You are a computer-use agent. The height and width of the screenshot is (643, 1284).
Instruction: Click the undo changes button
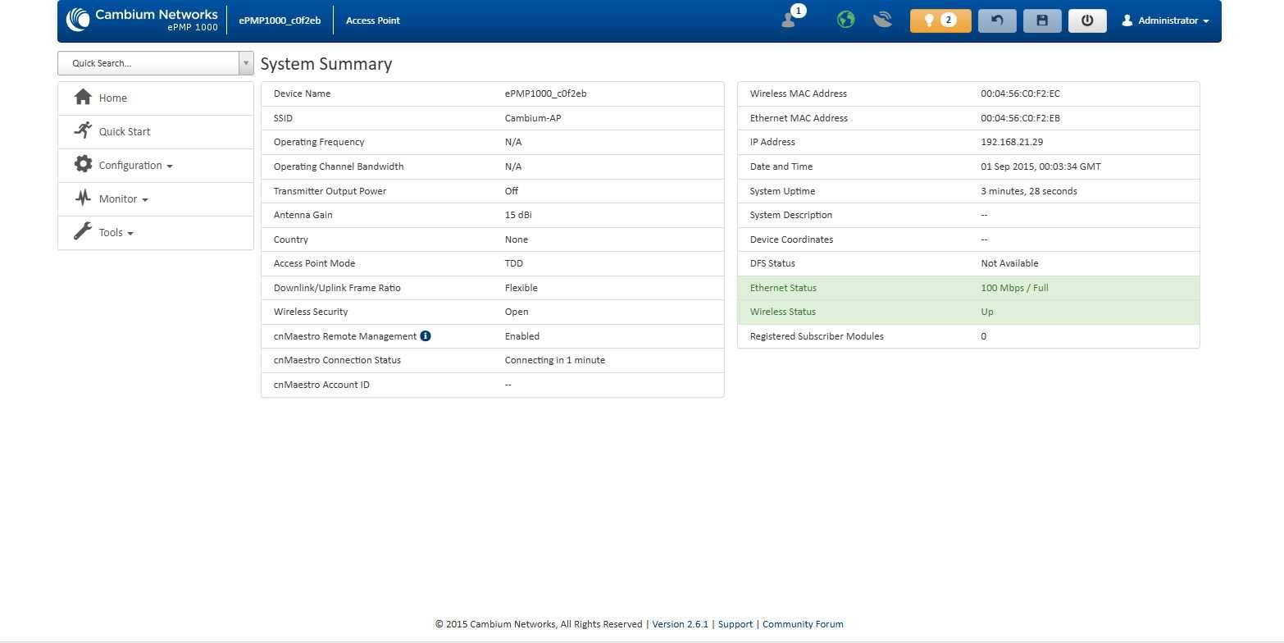(x=997, y=21)
